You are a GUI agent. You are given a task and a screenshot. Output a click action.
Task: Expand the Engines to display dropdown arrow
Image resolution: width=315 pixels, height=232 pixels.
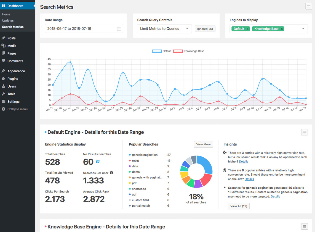pos(303,29)
